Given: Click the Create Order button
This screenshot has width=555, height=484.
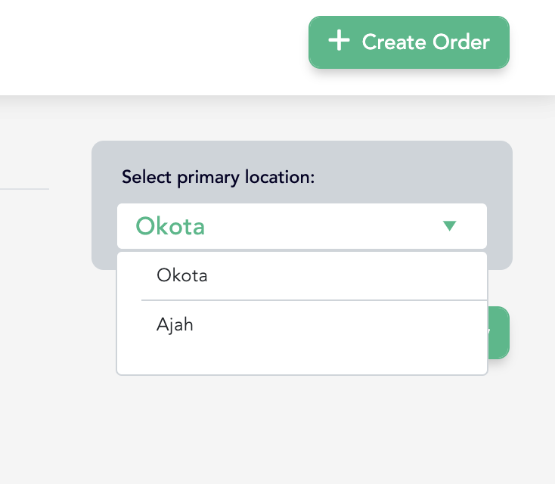Looking at the screenshot, I should (408, 42).
